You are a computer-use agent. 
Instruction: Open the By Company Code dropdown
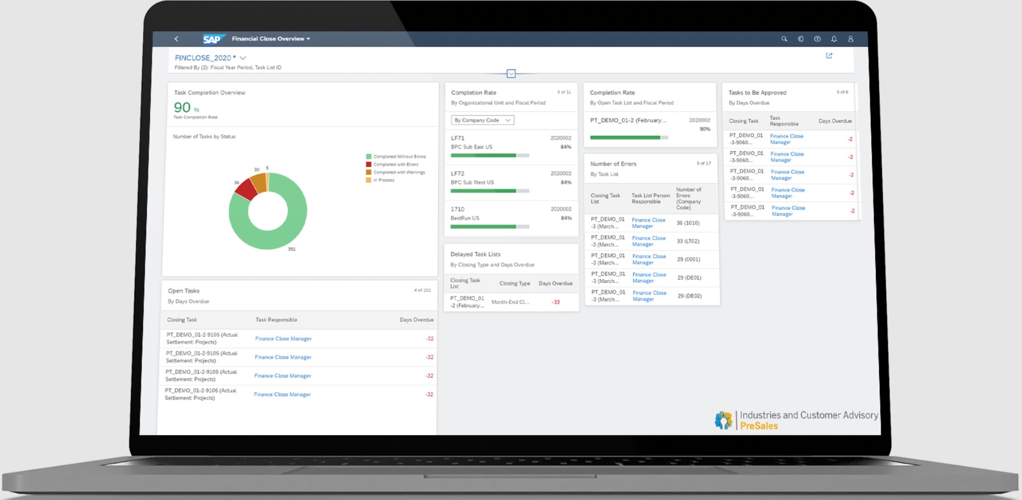[x=482, y=120]
